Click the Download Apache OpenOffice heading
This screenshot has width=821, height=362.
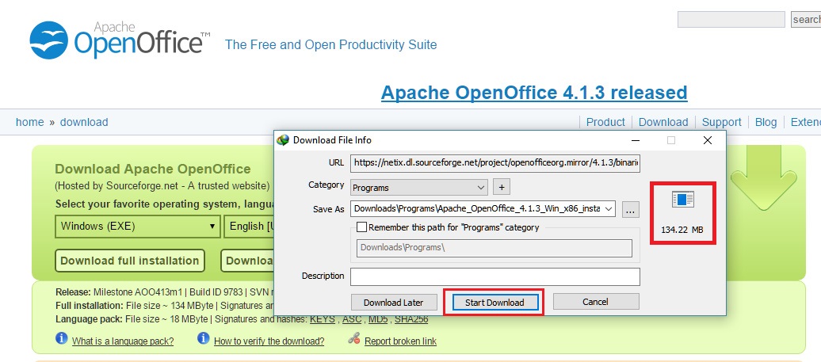click(x=153, y=169)
